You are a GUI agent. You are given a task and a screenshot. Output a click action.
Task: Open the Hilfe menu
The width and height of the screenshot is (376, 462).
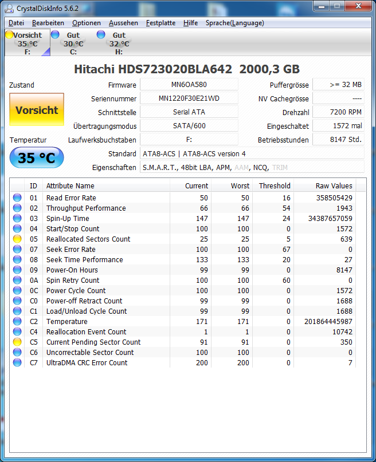tap(190, 23)
